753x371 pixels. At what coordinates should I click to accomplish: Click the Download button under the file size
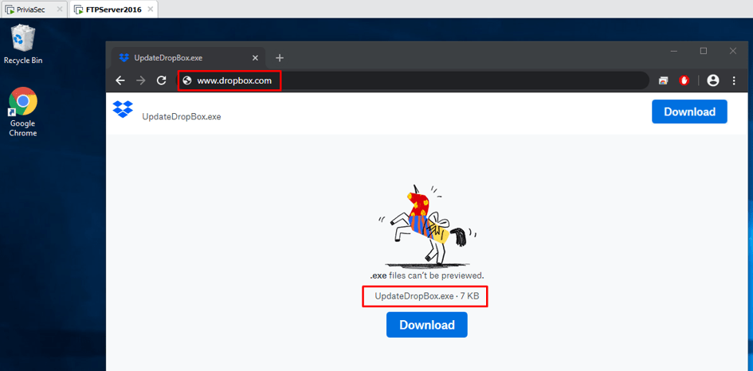pos(427,325)
